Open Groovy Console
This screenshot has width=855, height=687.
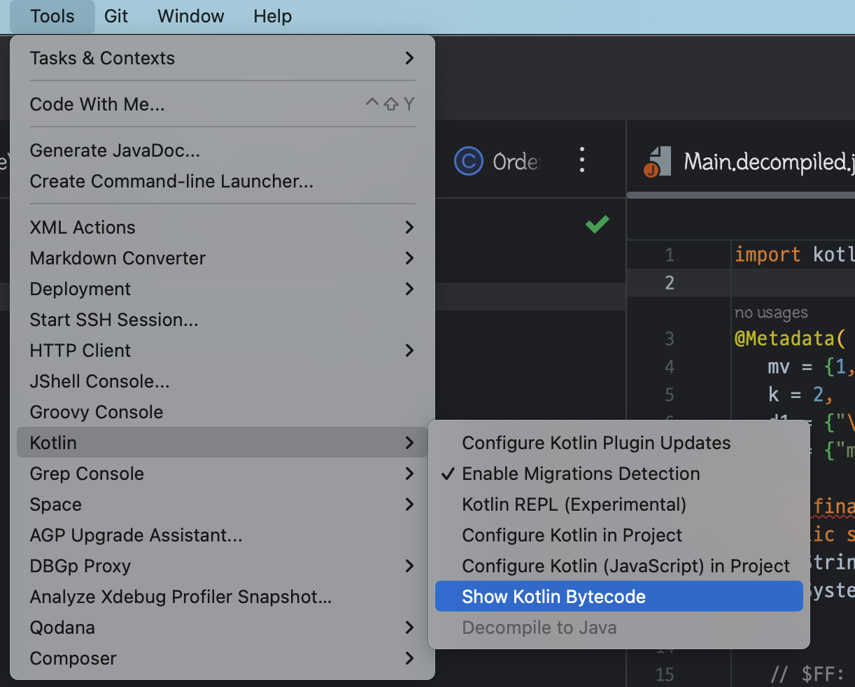(222, 412)
